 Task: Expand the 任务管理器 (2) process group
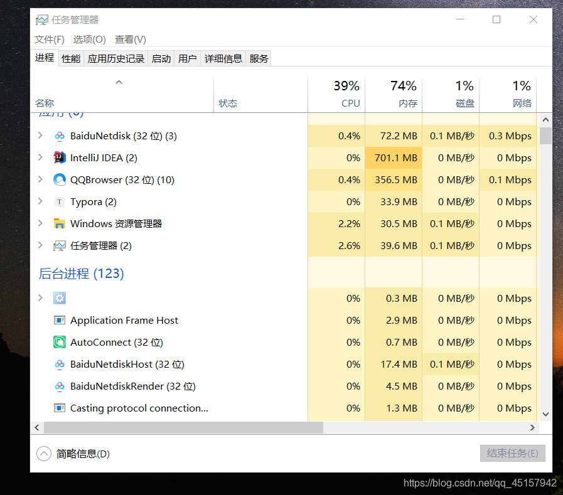pos(40,245)
